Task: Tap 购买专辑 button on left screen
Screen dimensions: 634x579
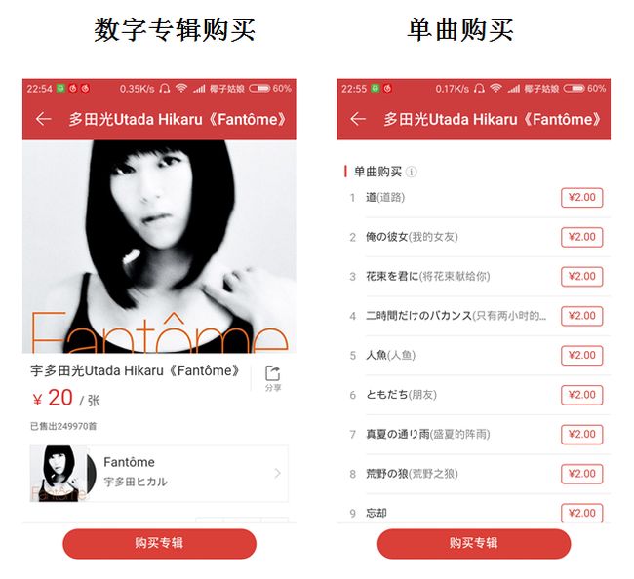Action: click(159, 544)
